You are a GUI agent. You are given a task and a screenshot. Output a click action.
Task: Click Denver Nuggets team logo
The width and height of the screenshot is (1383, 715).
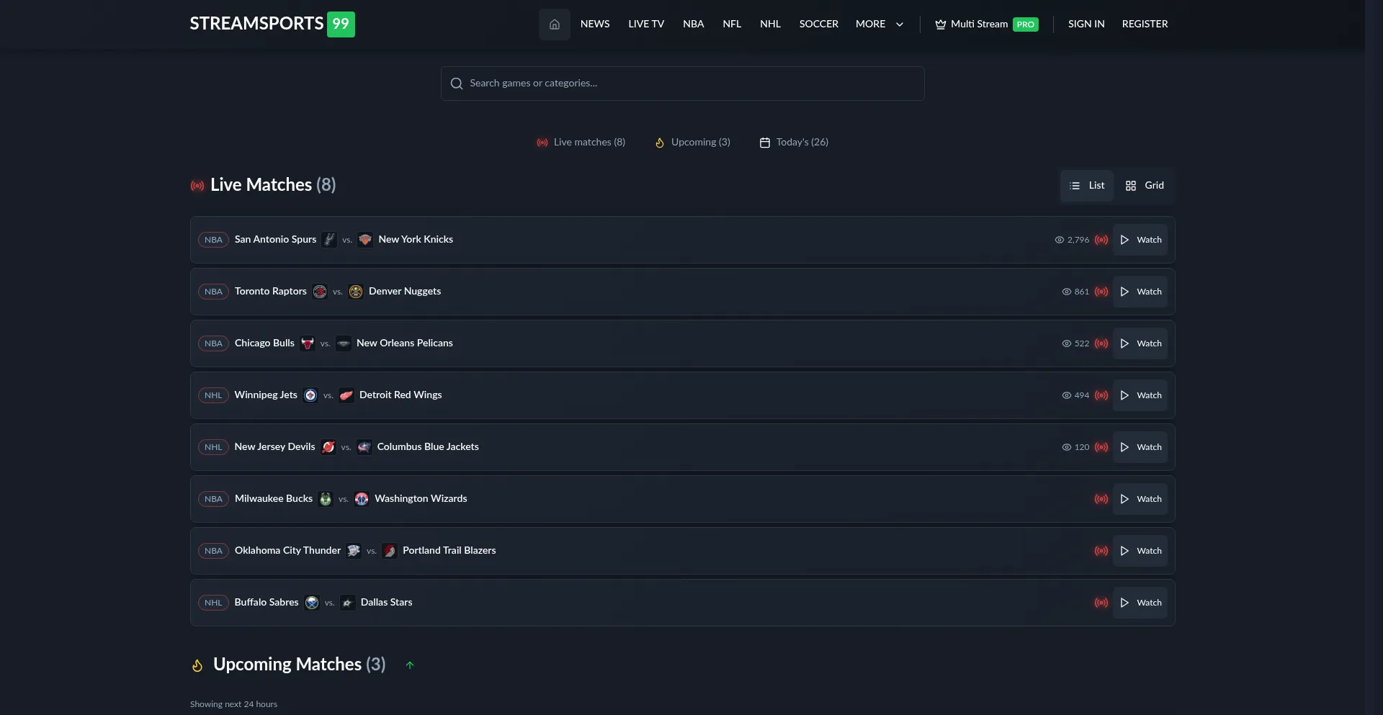(356, 292)
